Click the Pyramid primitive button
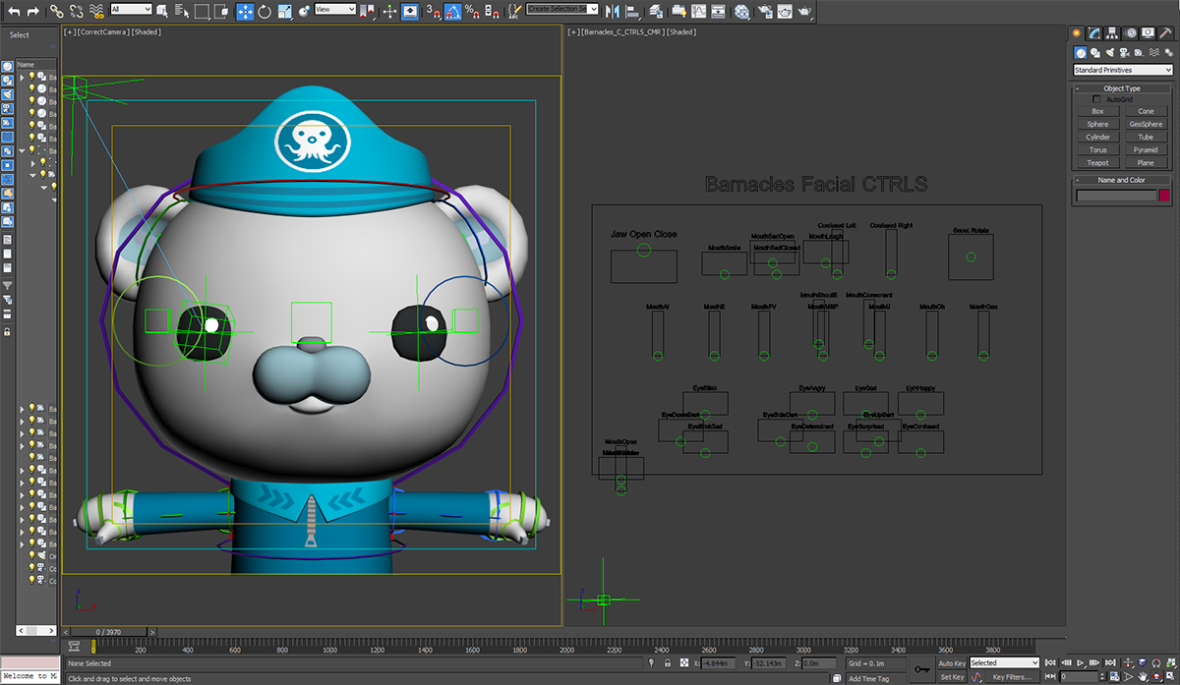This screenshot has width=1180, height=685. [1146, 150]
